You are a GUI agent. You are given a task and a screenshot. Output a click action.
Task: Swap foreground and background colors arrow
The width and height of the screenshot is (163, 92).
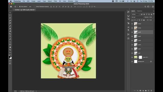(x=11, y=55)
